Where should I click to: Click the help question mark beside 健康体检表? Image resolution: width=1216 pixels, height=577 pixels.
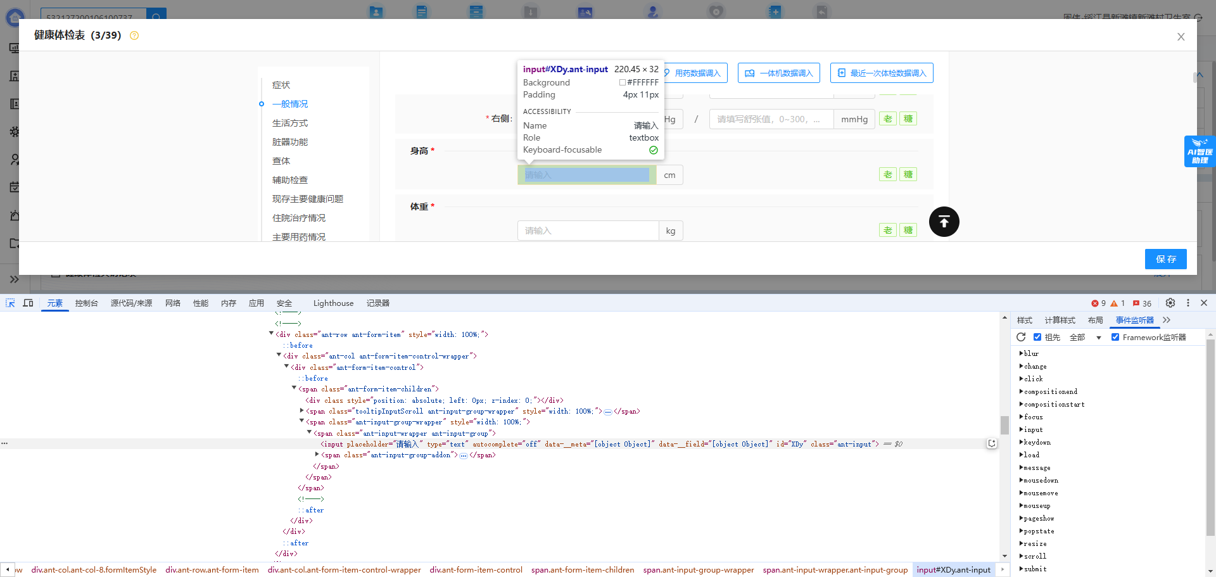tap(134, 35)
